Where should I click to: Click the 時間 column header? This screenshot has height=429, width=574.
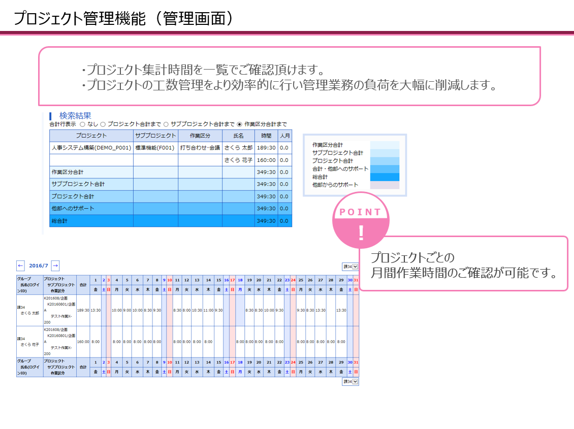coord(266,136)
